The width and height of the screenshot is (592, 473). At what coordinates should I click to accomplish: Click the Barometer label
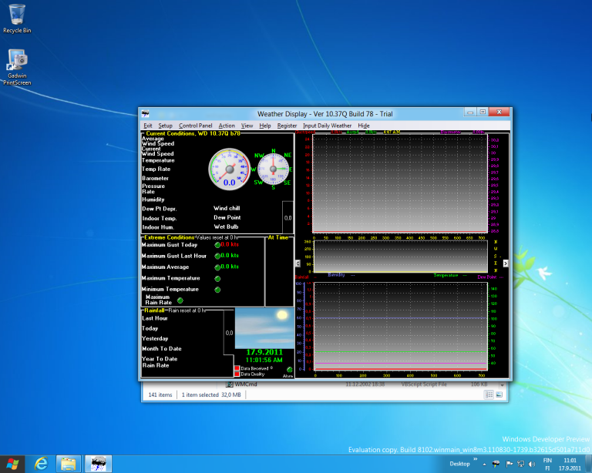pyautogui.click(x=155, y=178)
